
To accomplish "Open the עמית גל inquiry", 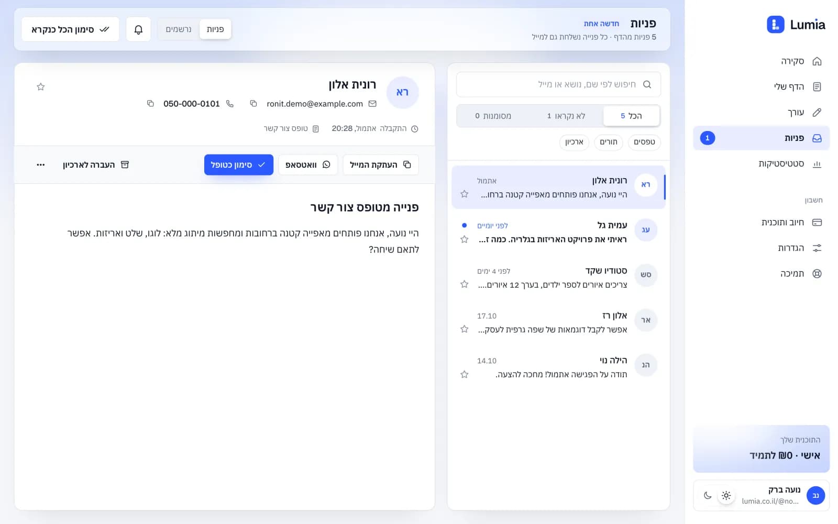I will point(558,232).
